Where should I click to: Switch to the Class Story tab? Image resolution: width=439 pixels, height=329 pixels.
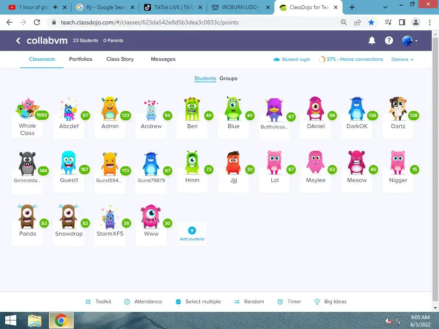pyautogui.click(x=120, y=59)
